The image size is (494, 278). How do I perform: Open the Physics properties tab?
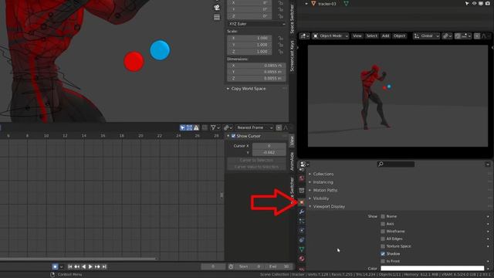[302, 230]
